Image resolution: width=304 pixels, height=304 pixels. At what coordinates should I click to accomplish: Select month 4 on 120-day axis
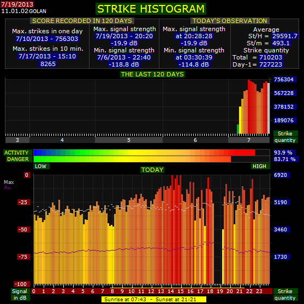62,140
